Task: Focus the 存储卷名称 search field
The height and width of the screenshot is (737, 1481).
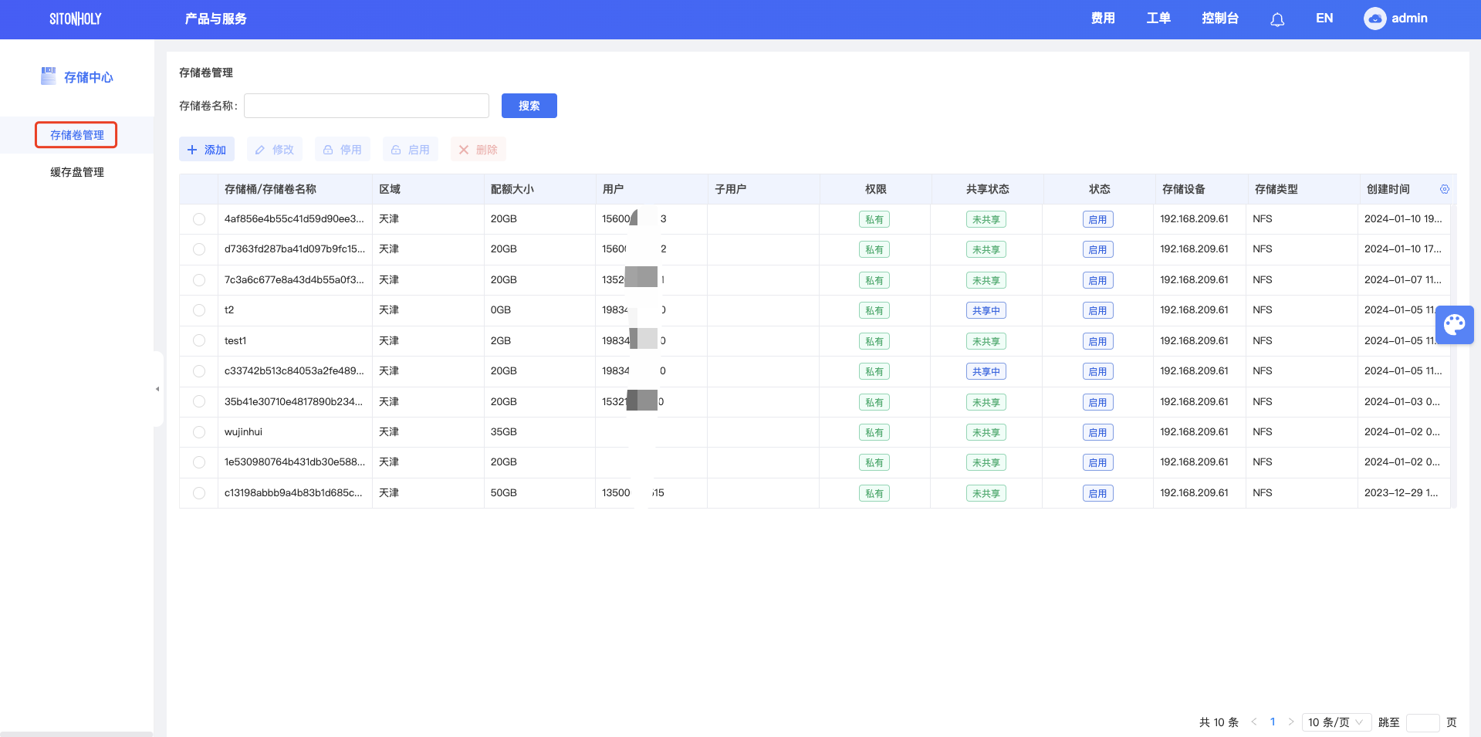Action: click(x=367, y=106)
